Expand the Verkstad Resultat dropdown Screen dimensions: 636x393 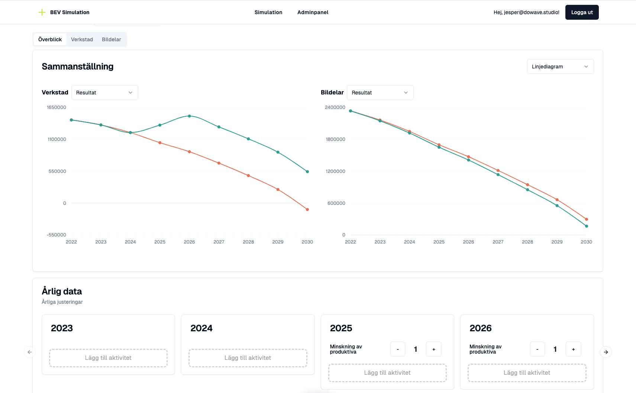tap(104, 93)
